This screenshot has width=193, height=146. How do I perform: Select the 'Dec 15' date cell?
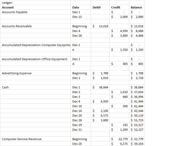[x=81, y=17]
